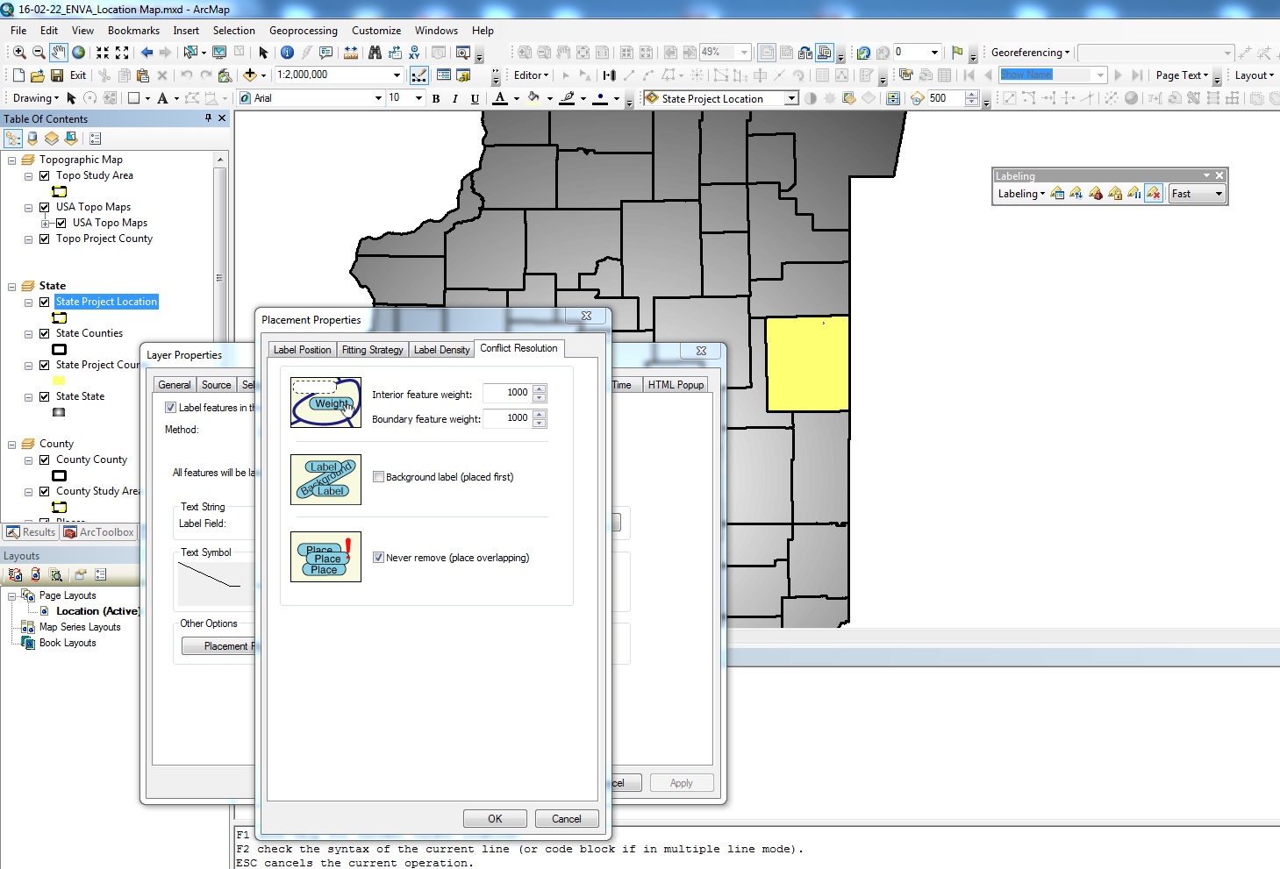Click the Find binoculars tool
The image size is (1280, 869).
[x=375, y=52]
